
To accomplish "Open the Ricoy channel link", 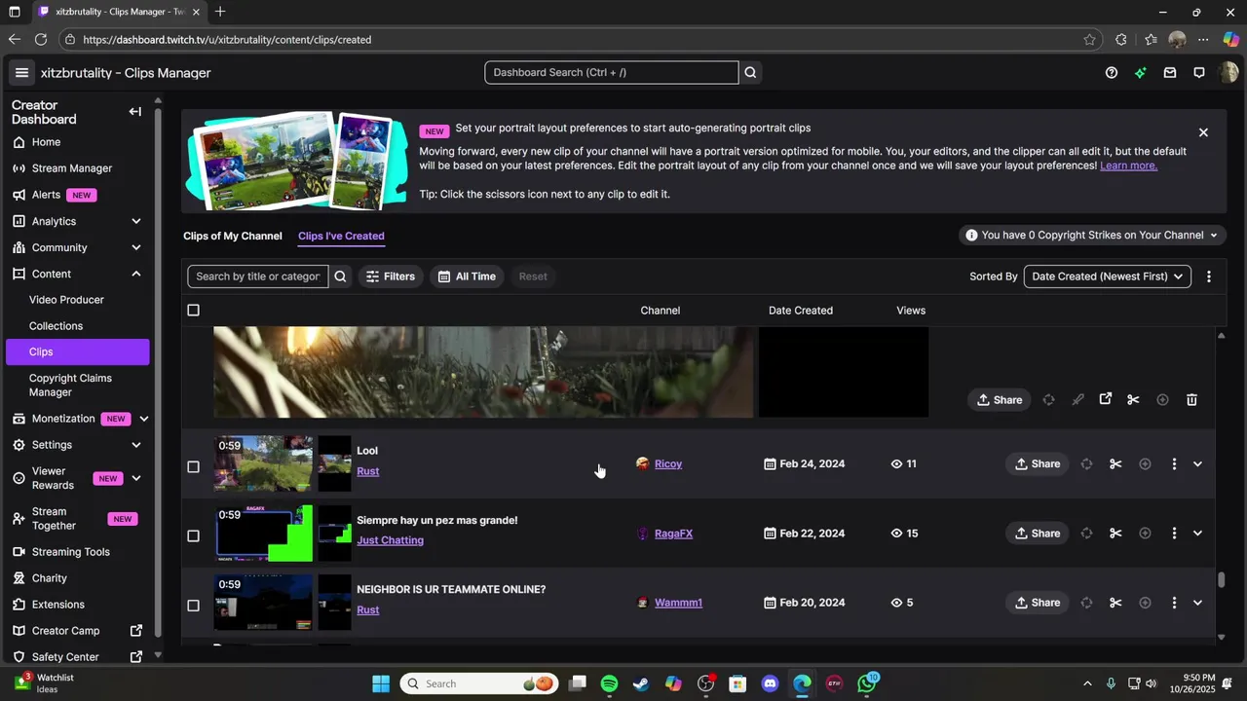I will click(x=668, y=464).
